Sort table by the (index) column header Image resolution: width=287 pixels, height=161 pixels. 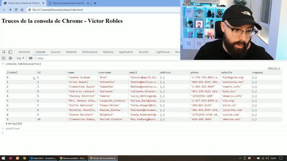21,72
